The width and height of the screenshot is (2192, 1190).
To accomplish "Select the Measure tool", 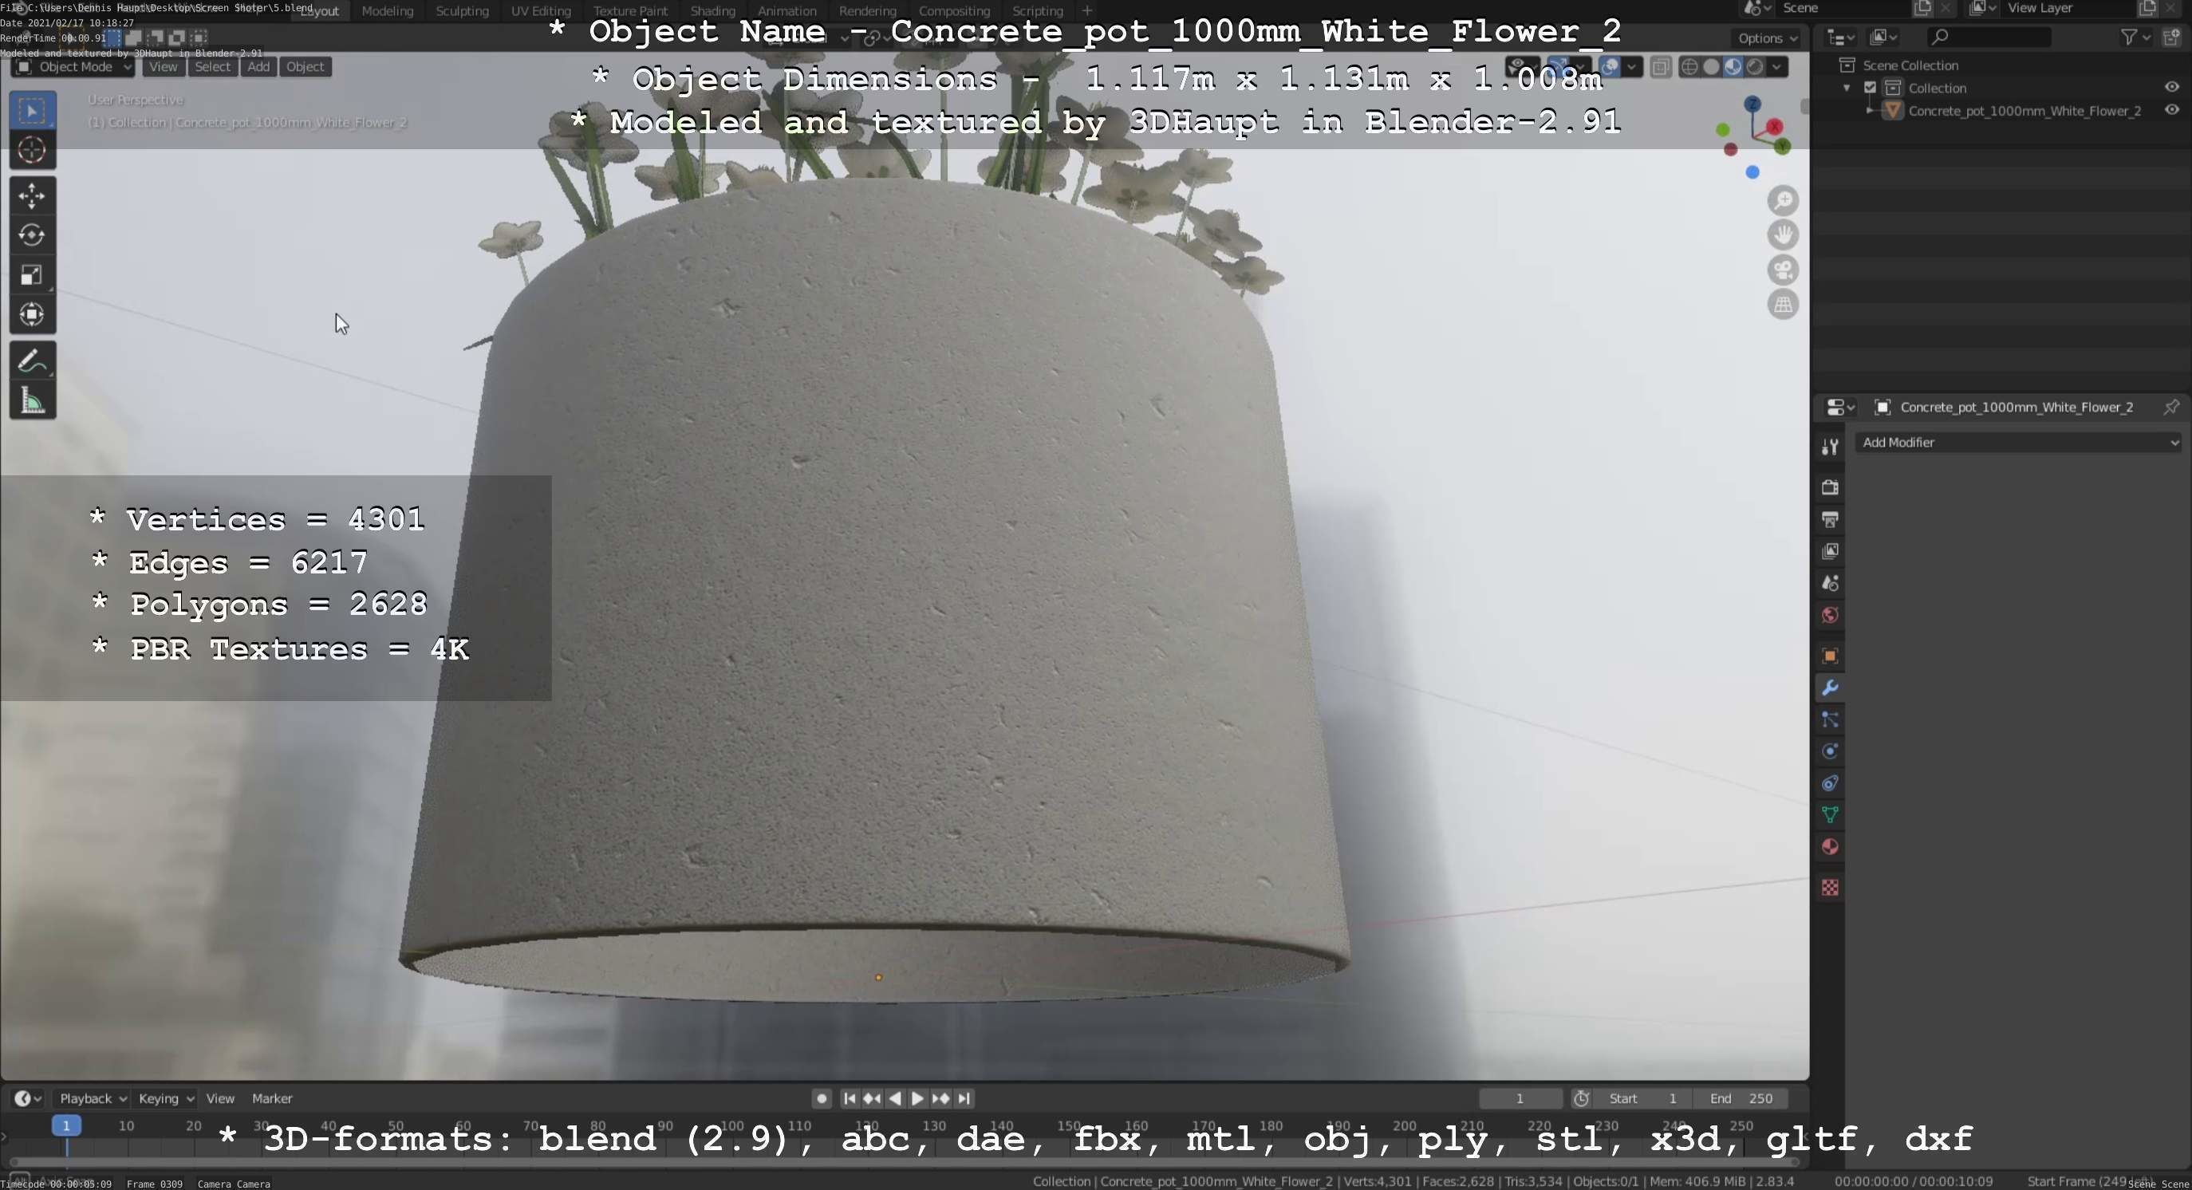I will point(33,400).
